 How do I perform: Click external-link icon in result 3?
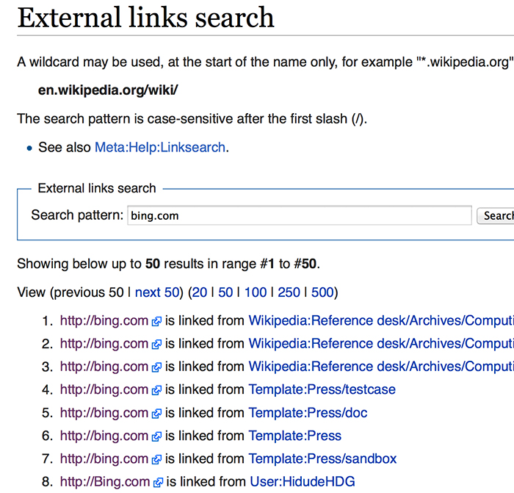156,367
